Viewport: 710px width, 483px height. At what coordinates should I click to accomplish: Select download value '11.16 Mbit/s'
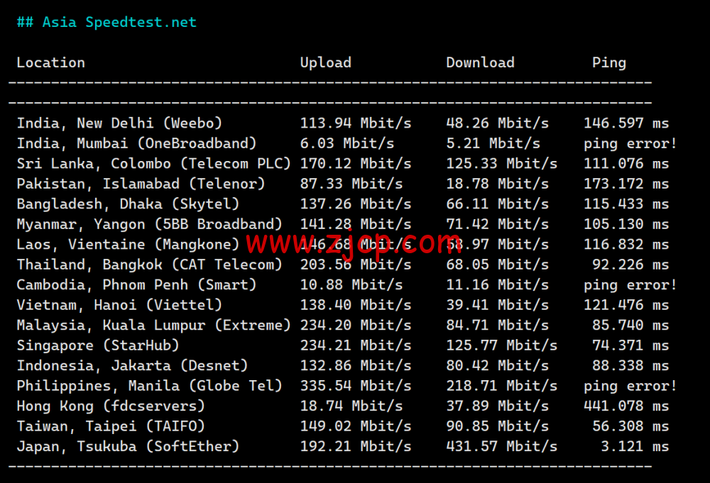497,285
